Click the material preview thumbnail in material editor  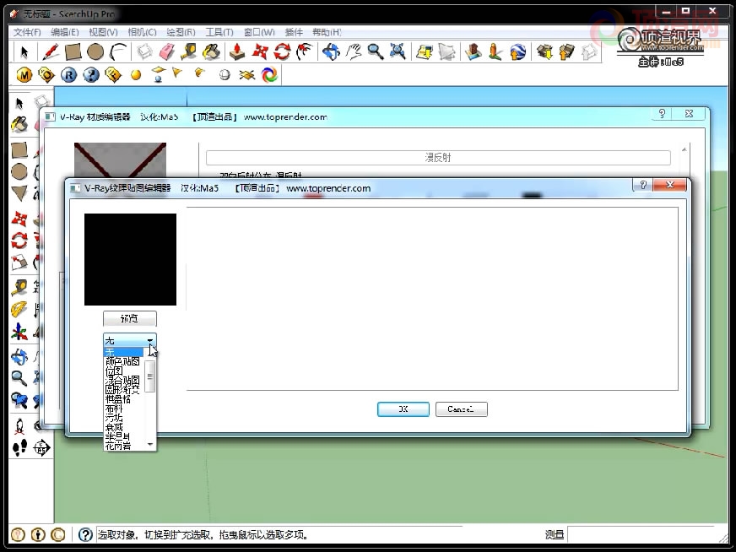[120, 160]
